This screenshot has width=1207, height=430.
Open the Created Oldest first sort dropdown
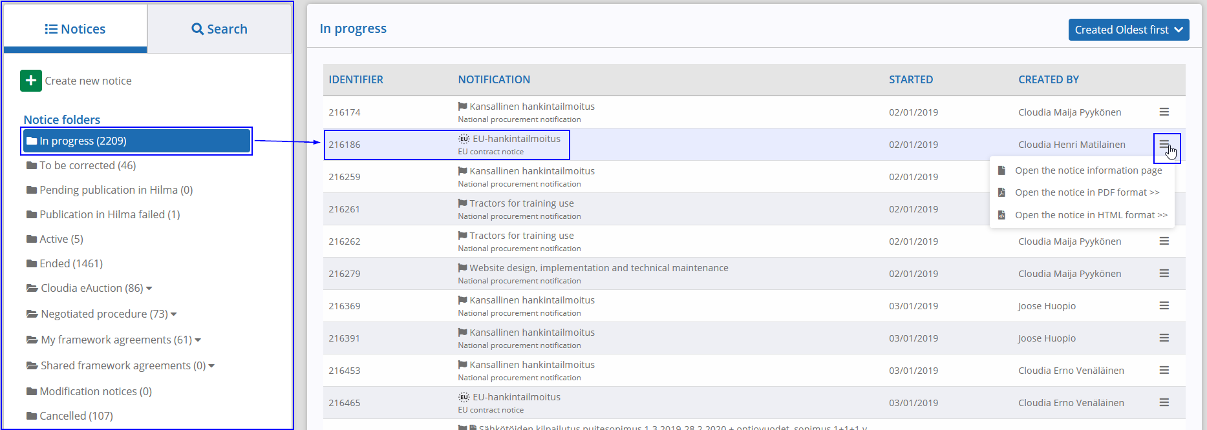click(1128, 30)
